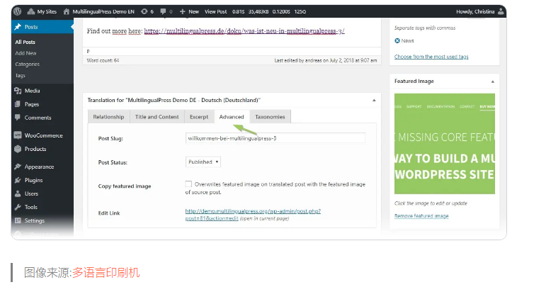Open the Appearance menu item
Screen dimensions: 534x292
point(39,167)
